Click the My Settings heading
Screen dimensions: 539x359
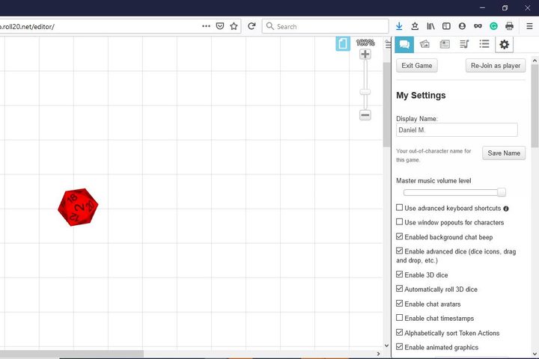tap(421, 95)
